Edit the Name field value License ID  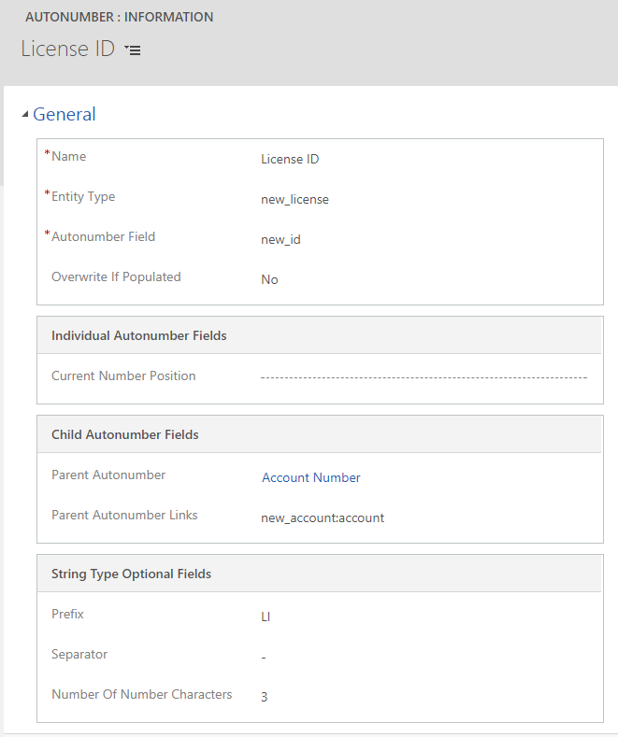coord(290,160)
